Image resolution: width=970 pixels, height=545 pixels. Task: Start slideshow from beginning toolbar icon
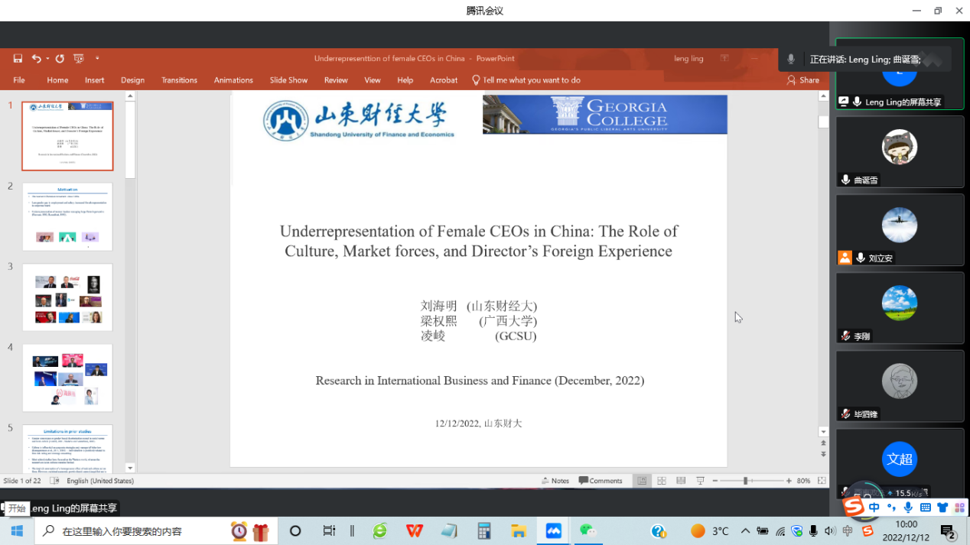(79, 59)
